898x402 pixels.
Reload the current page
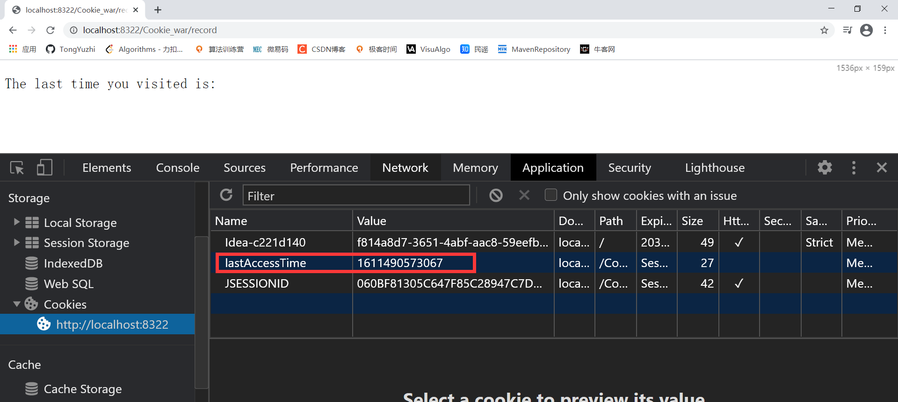point(51,30)
